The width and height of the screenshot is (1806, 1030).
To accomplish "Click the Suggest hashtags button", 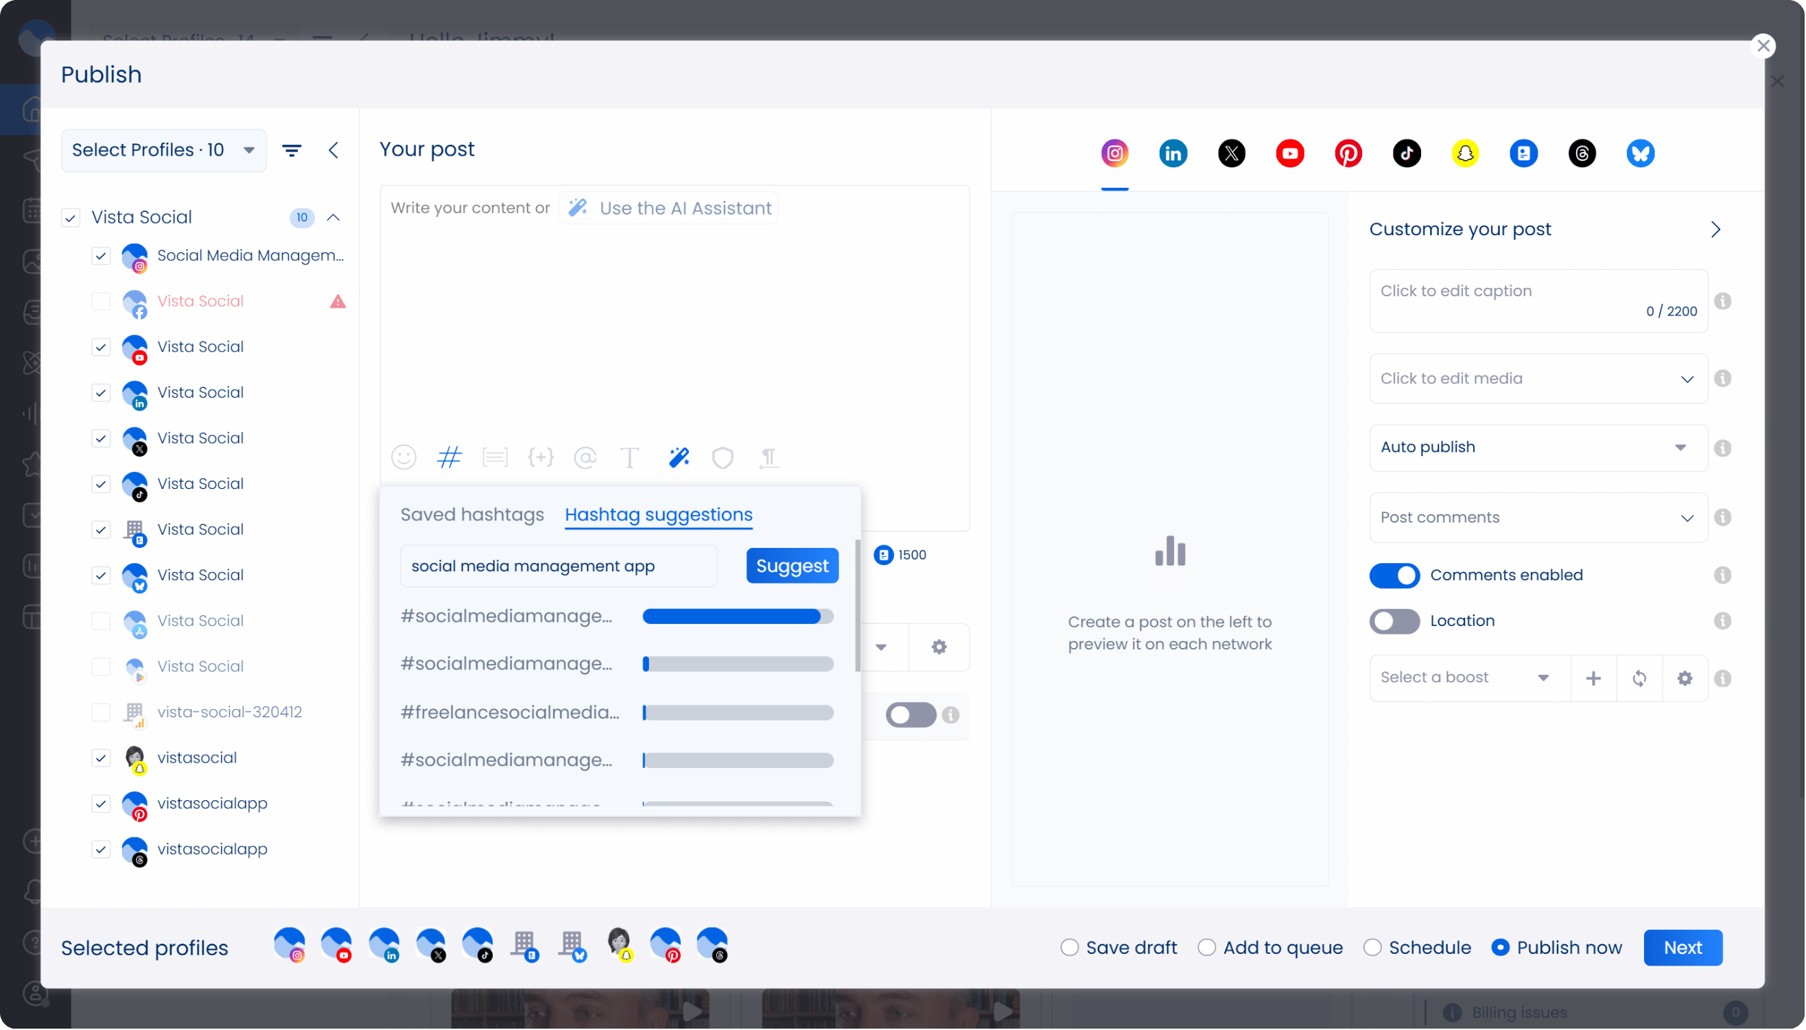I will [x=792, y=566].
